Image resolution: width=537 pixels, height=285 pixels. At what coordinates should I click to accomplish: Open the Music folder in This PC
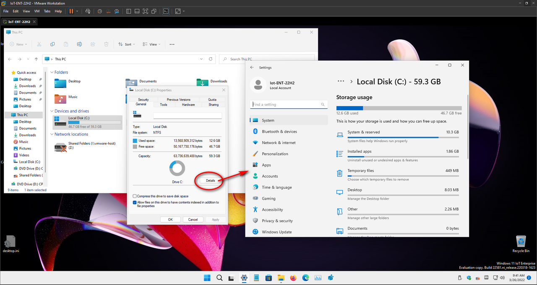(x=66, y=99)
